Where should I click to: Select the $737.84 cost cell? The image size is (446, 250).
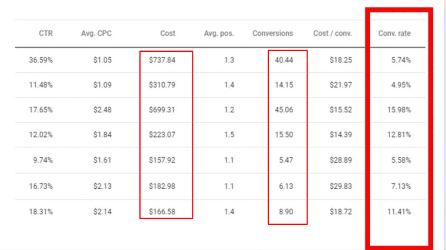tap(162, 60)
